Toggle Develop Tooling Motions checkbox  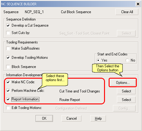(x=8, y=58)
